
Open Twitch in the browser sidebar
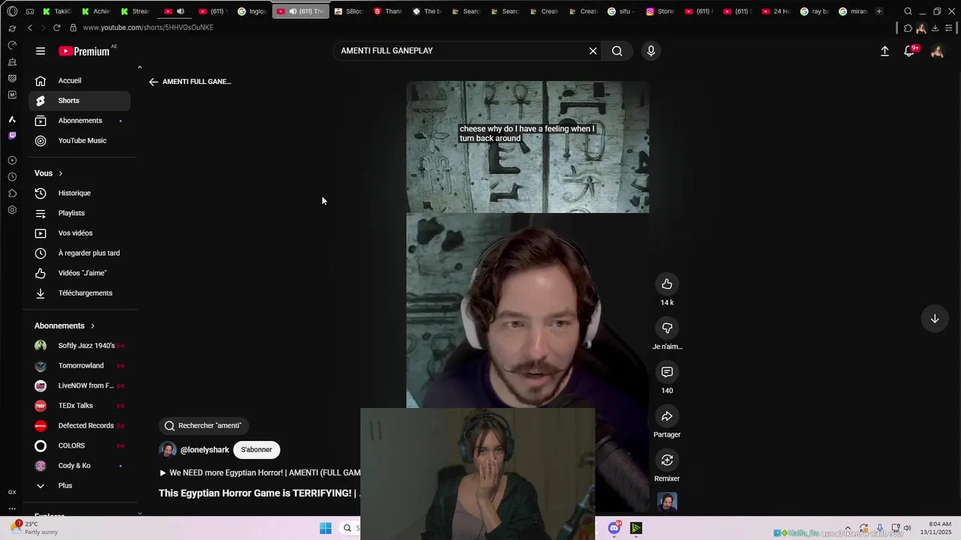(12, 136)
